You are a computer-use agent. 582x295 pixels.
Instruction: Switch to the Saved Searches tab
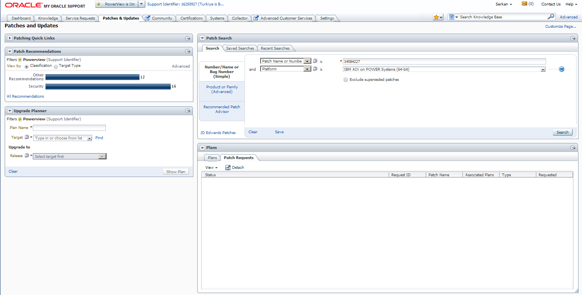[239, 48]
